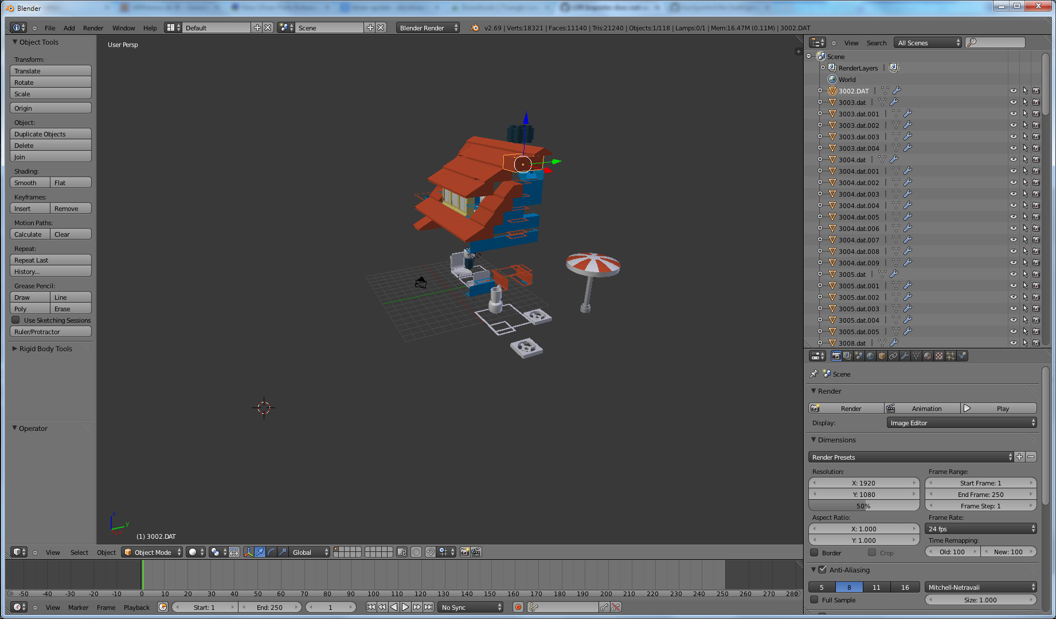Toggle lock camera and layers to scene icon
The image size is (1056, 619).
pyautogui.click(x=402, y=552)
